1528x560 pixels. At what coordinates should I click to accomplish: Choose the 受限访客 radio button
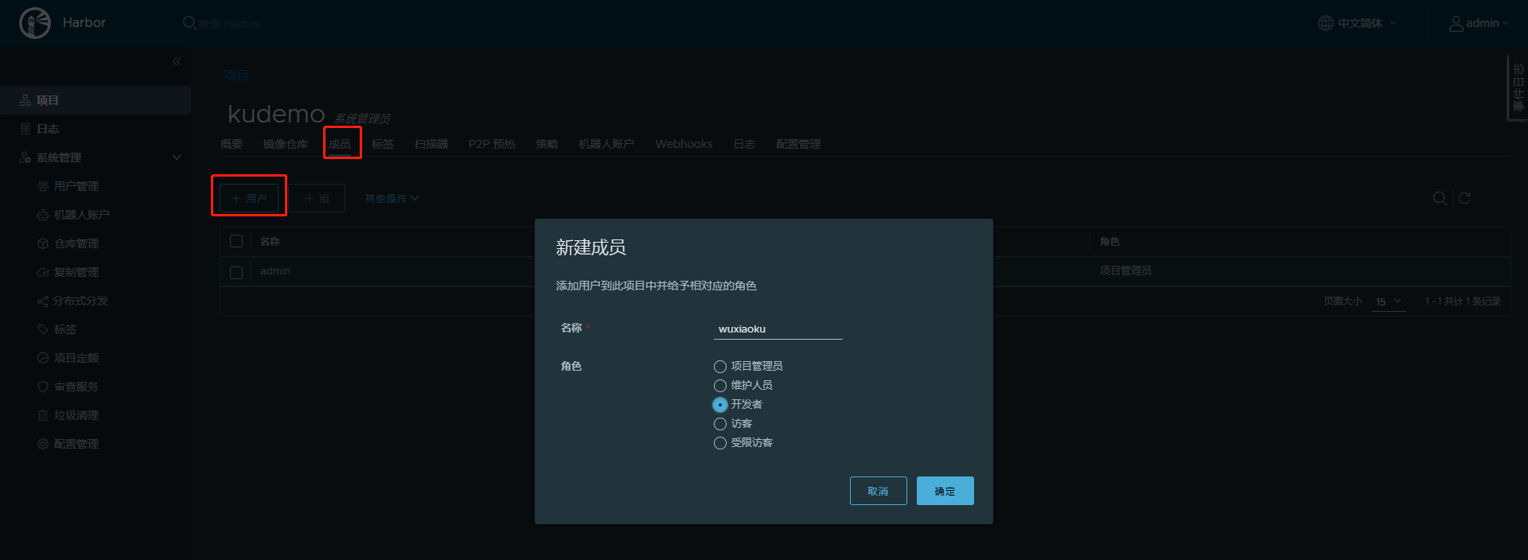[x=720, y=443]
